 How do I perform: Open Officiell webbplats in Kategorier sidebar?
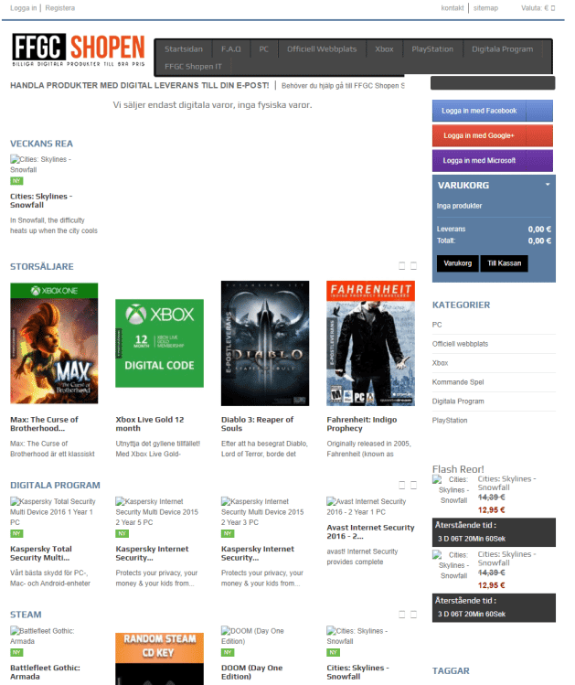460,344
